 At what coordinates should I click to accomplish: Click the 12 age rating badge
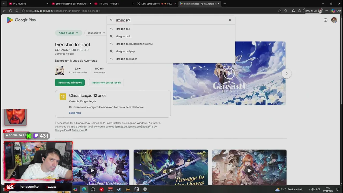[63, 96]
